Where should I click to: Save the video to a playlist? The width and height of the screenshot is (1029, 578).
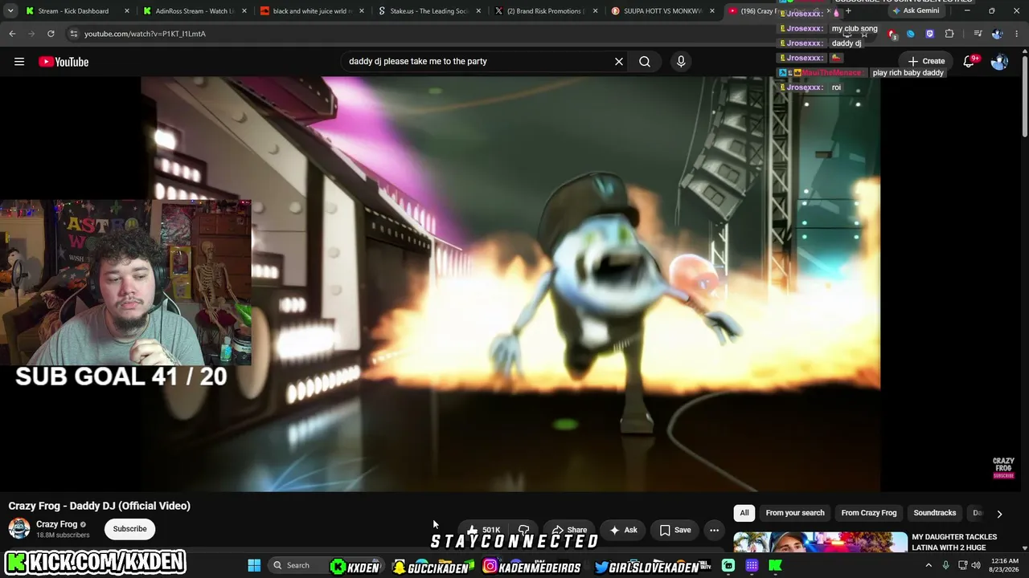tap(675, 530)
